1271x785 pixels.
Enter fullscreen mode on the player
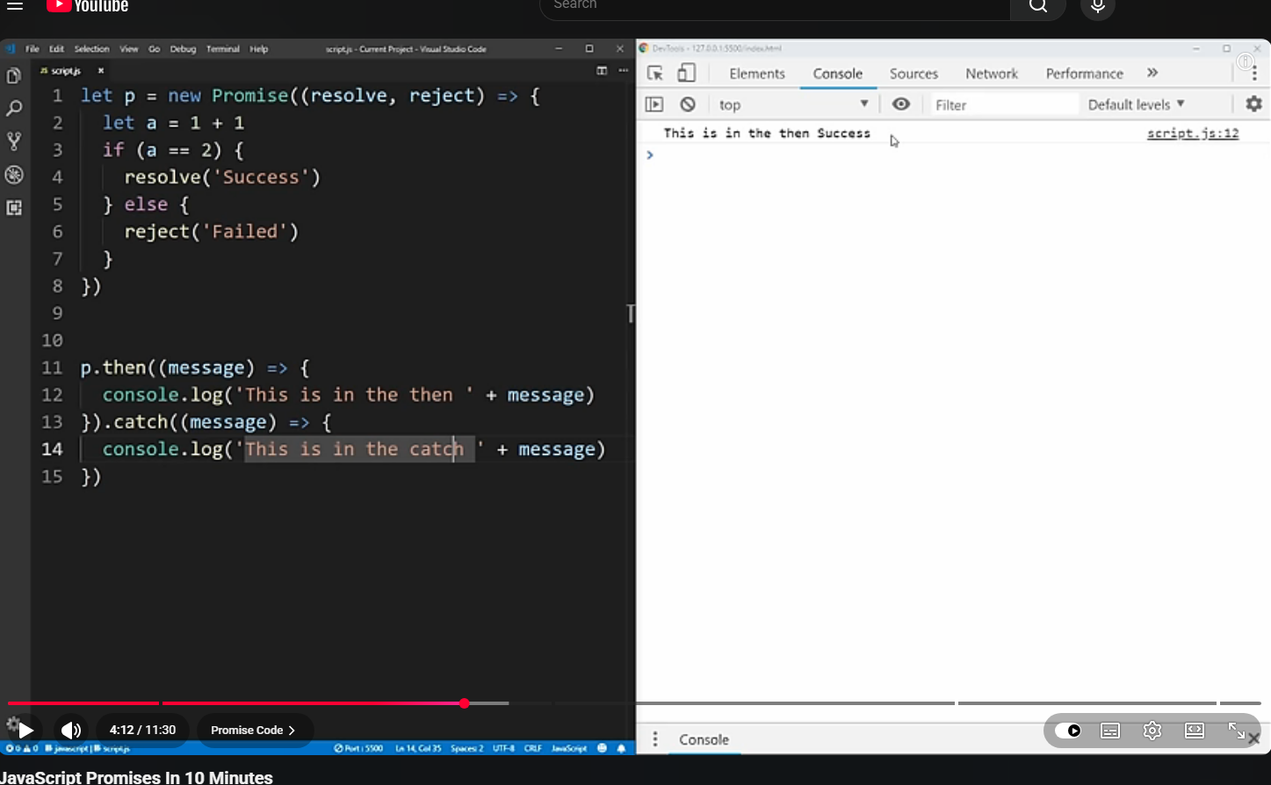click(x=1237, y=731)
